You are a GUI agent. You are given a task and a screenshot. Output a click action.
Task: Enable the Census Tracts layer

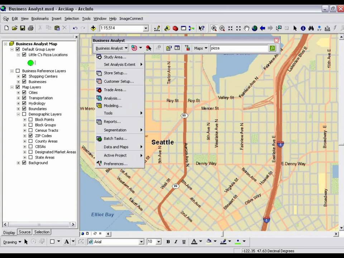tap(30, 130)
